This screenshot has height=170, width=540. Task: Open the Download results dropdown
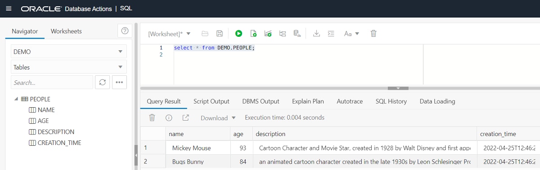218,118
